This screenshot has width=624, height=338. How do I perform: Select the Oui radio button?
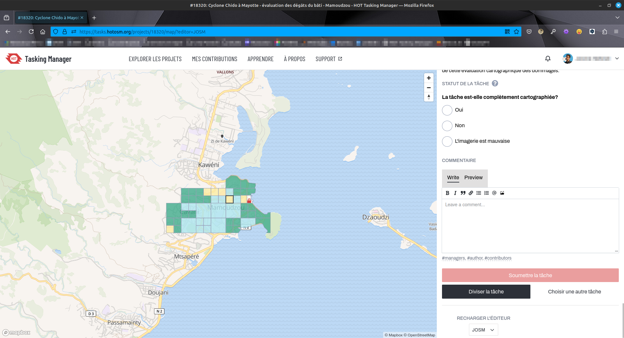447,110
